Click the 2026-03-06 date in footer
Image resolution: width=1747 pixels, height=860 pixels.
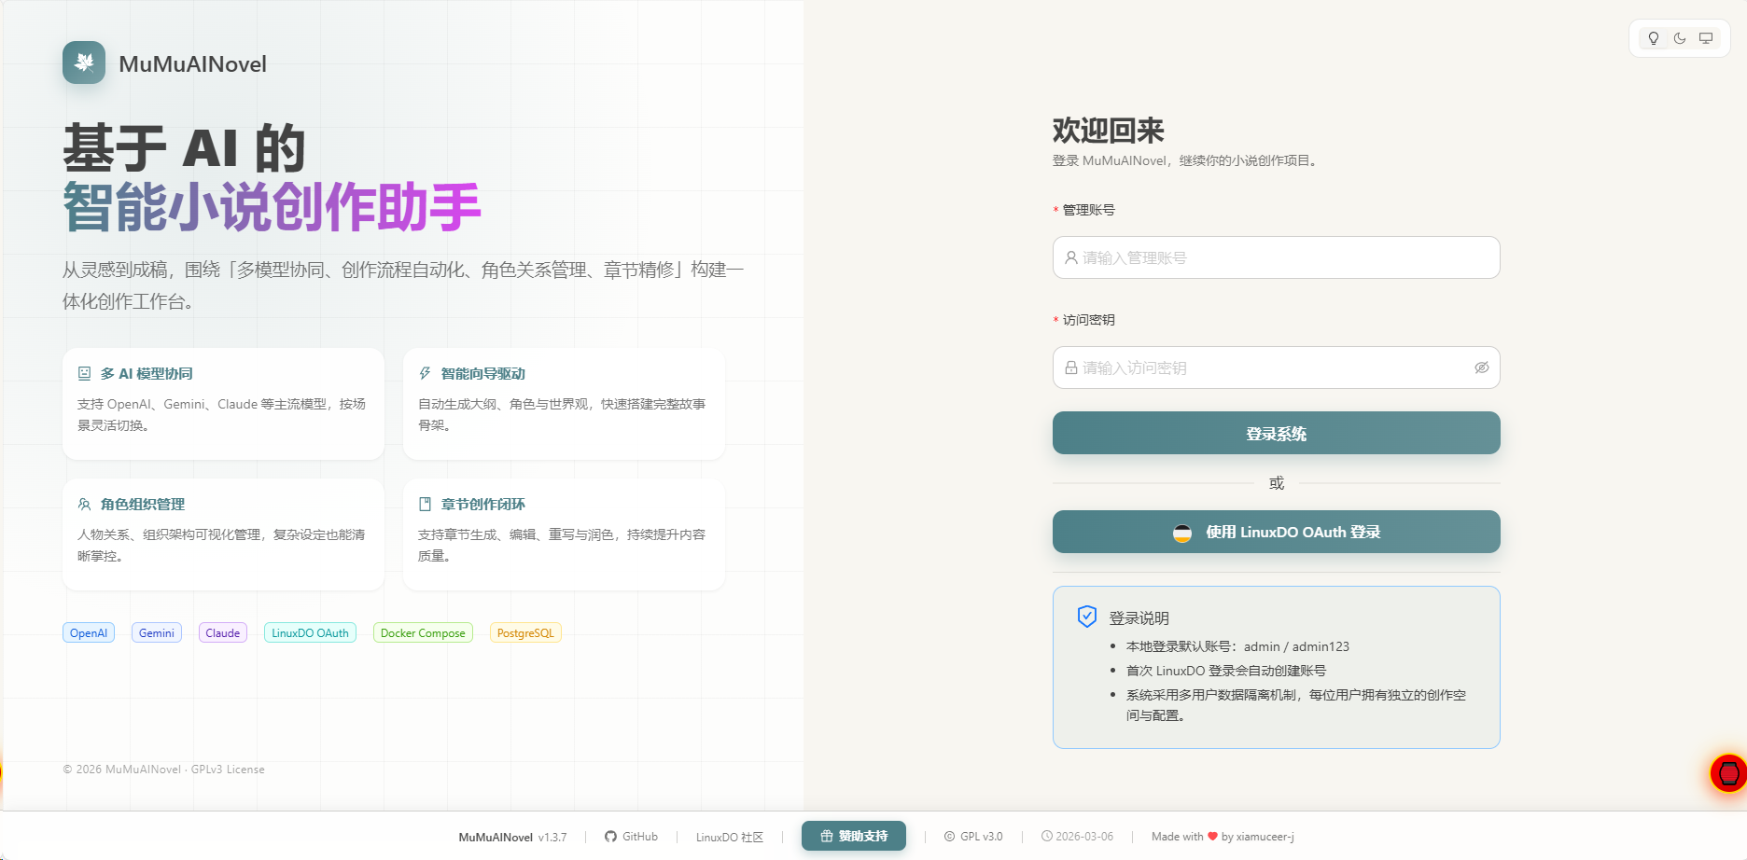click(x=1084, y=837)
